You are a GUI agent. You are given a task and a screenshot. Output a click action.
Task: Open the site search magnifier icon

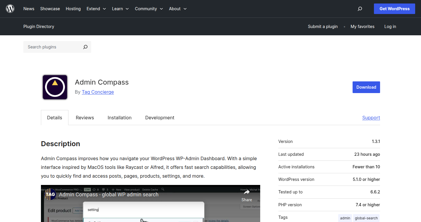pyautogui.click(x=360, y=9)
